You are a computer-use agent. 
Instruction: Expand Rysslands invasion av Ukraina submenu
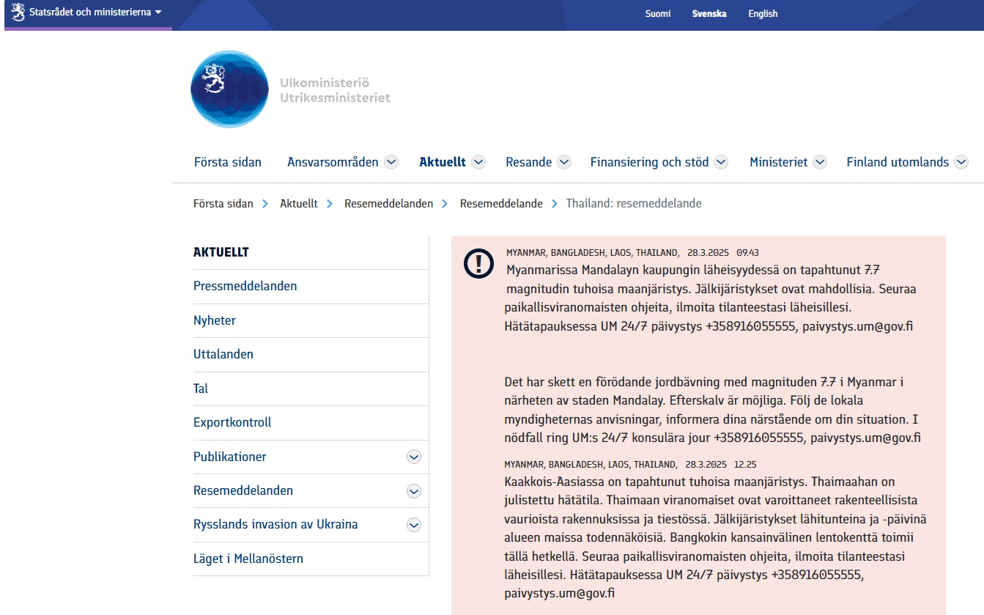(x=414, y=525)
